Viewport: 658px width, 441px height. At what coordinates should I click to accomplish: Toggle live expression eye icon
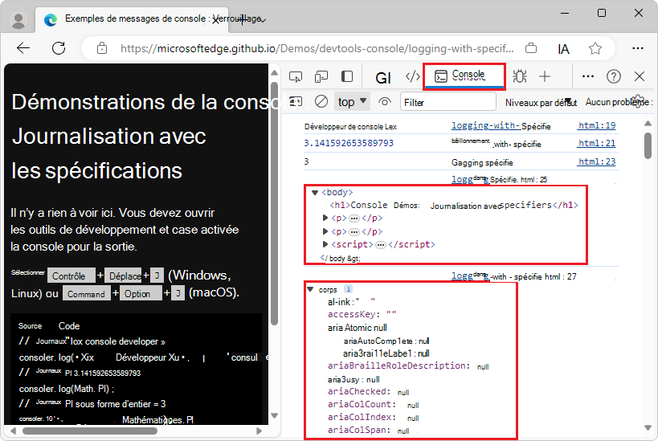coord(384,101)
